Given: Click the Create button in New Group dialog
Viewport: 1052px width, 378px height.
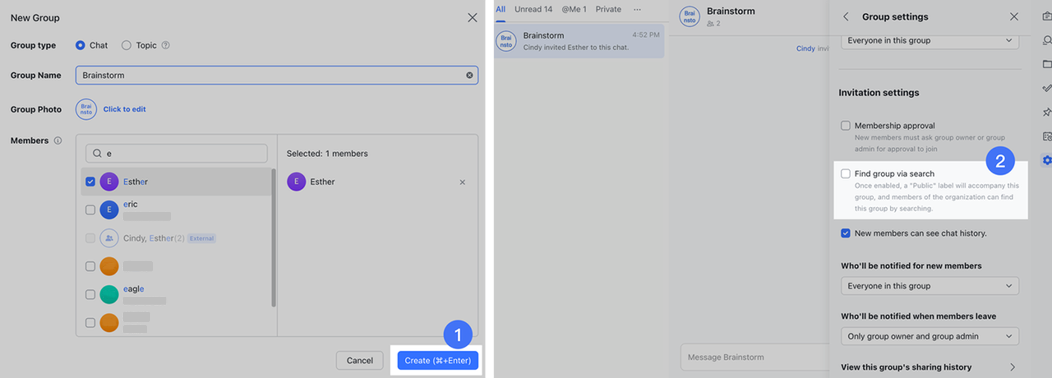Looking at the screenshot, I should [437, 360].
